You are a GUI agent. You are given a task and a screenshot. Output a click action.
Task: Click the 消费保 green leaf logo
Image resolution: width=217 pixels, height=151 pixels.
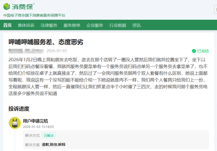7,6
